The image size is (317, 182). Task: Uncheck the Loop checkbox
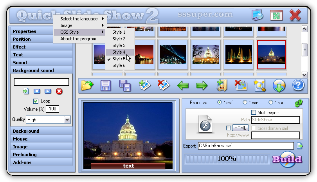pos(36,101)
